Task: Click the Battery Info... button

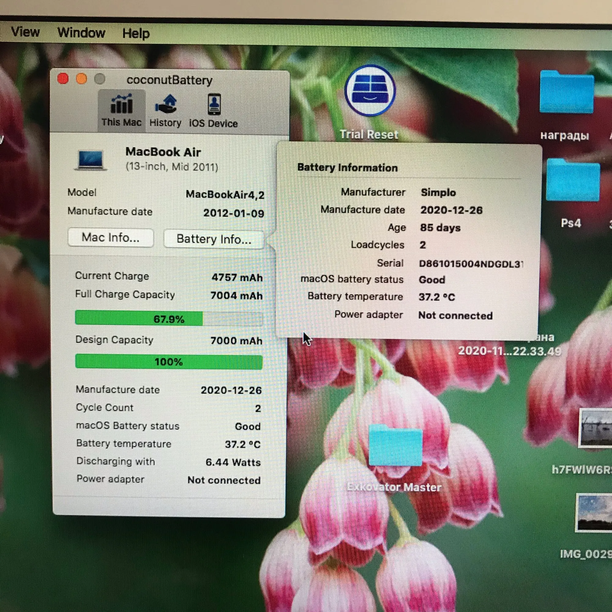Action: point(214,239)
